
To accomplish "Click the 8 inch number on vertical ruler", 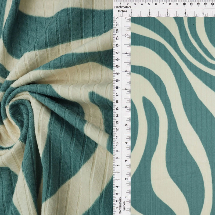I will point(126,71).
